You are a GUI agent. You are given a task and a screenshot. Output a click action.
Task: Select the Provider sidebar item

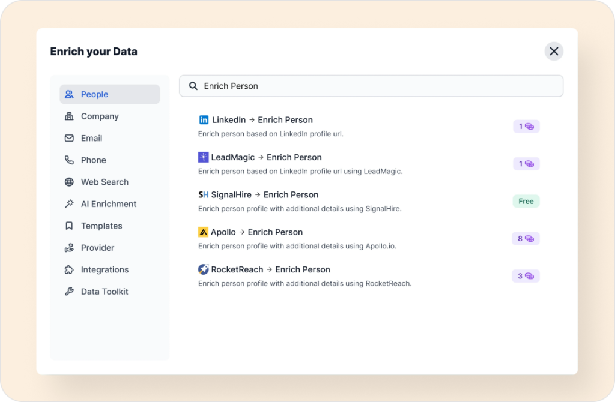pos(97,248)
